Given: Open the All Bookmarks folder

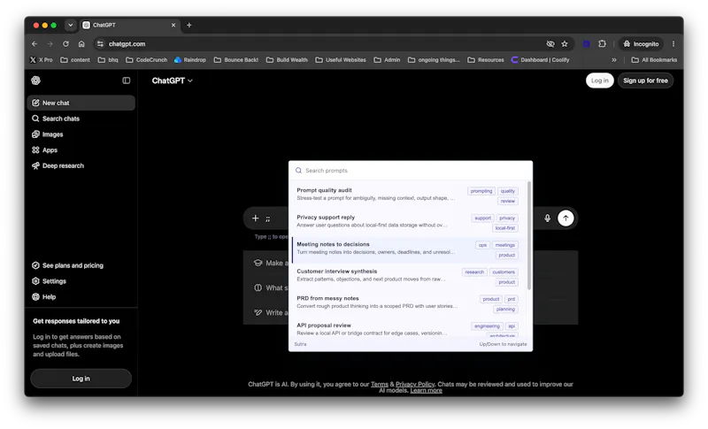Looking at the screenshot, I should tap(654, 59).
